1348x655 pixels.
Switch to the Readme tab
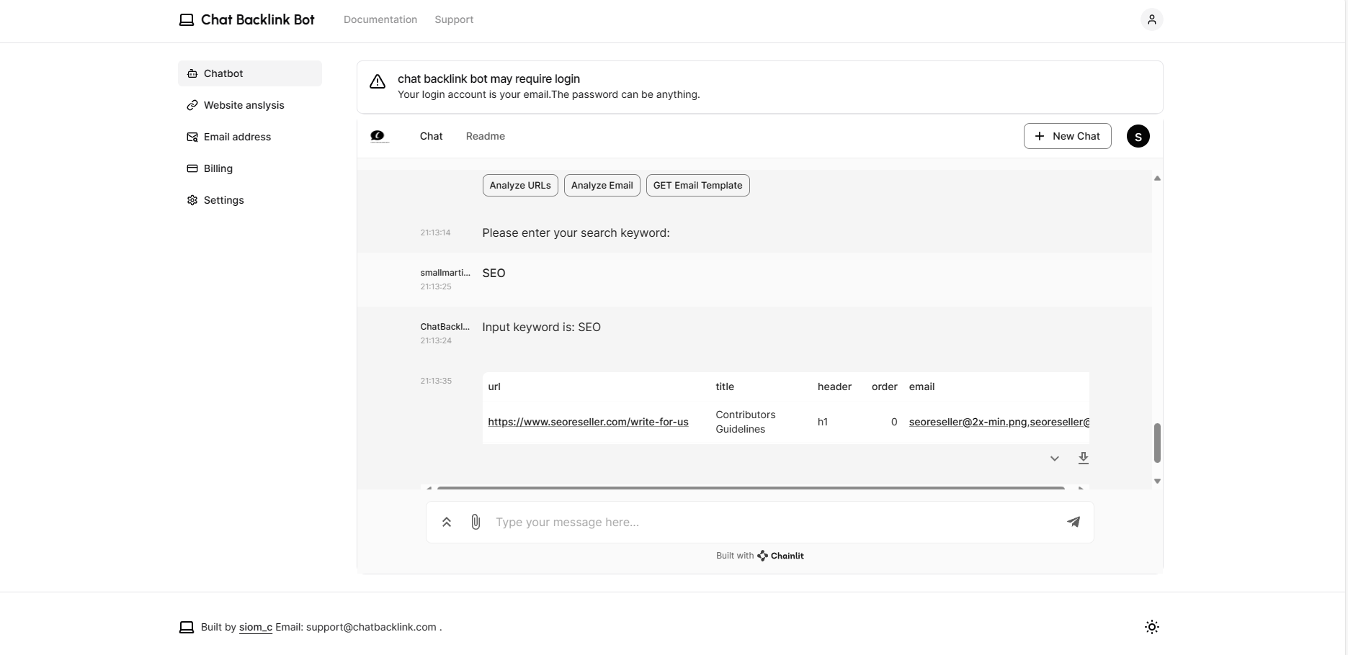485,136
